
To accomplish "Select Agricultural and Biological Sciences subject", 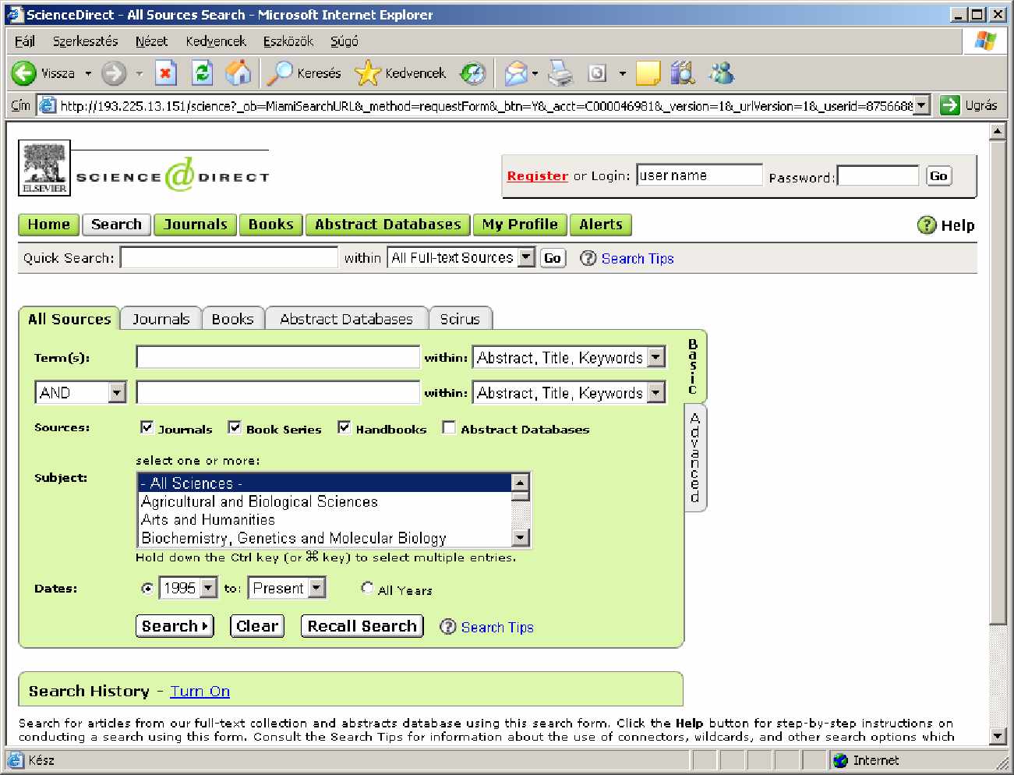I will 325,501.
